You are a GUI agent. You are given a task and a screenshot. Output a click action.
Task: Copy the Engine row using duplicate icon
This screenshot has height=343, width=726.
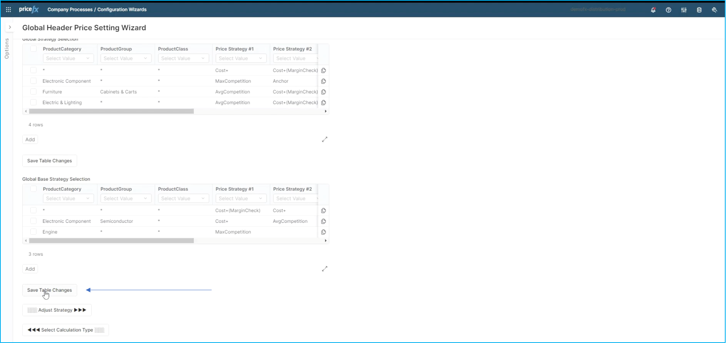[x=323, y=232]
